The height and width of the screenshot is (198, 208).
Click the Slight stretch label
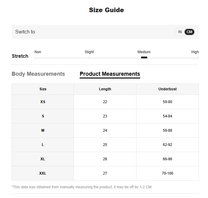coord(89,52)
